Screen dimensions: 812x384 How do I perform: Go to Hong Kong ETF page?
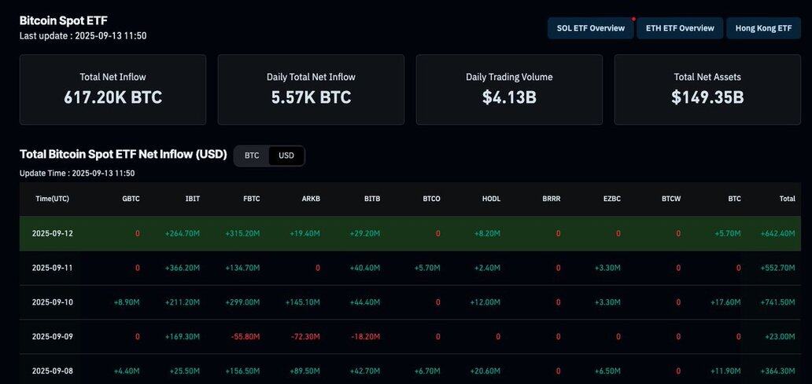click(763, 28)
